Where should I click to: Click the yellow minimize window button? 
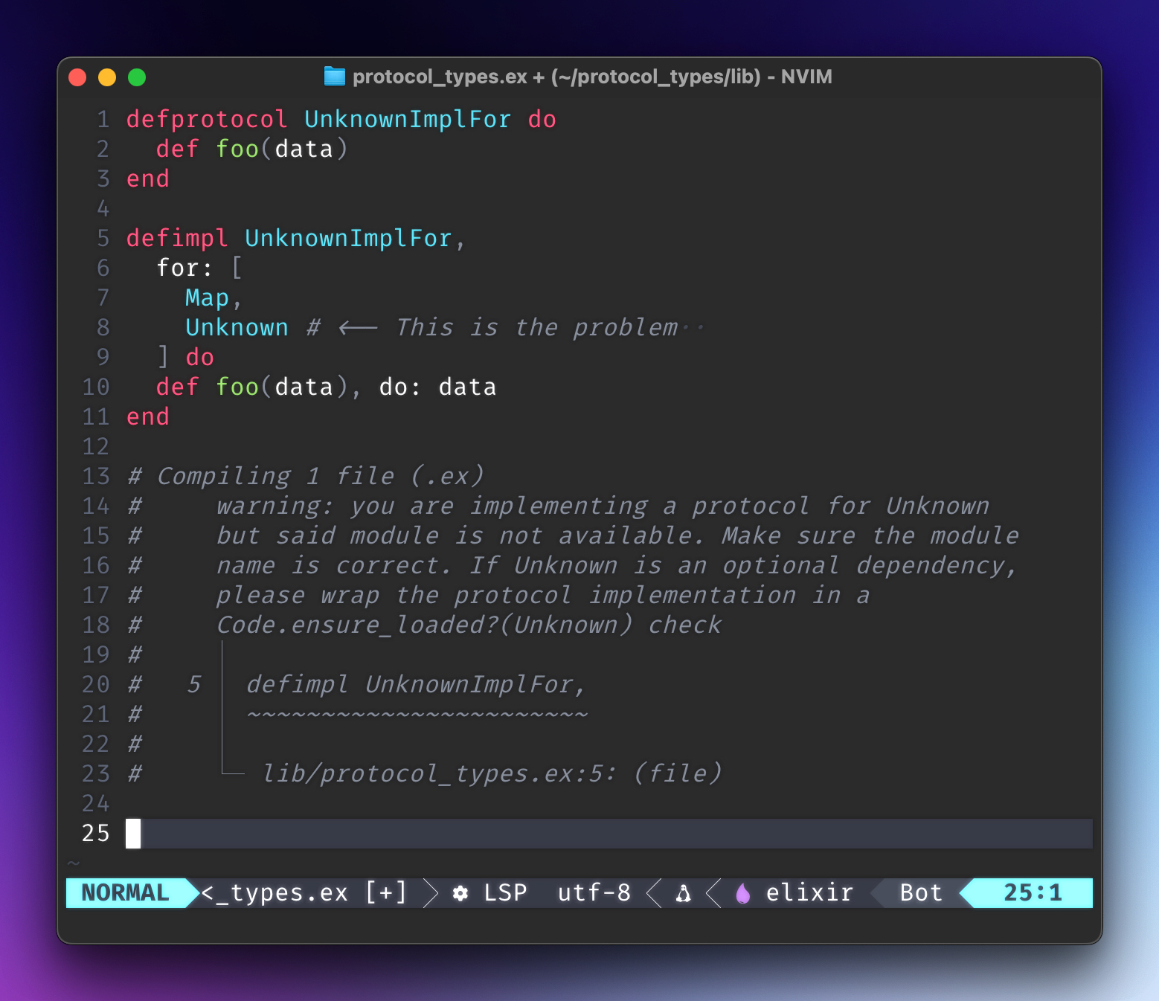[107, 77]
